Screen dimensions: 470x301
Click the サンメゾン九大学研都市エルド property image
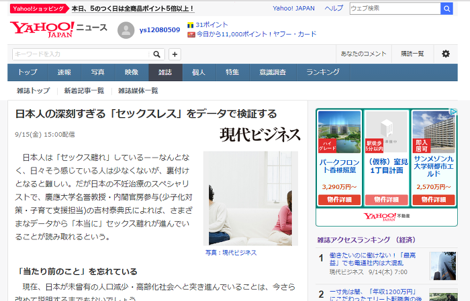click(x=434, y=132)
